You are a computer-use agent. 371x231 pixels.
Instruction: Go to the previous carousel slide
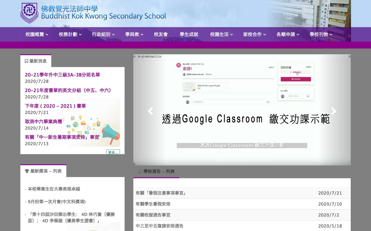pyautogui.click(x=150, y=111)
